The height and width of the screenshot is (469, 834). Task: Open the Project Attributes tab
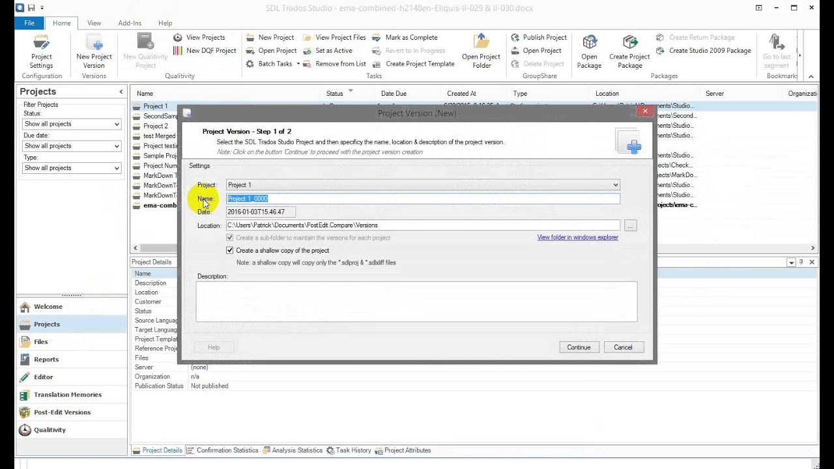(403, 450)
